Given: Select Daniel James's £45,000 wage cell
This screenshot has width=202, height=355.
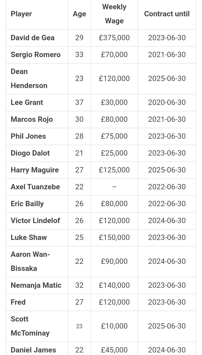Looking at the screenshot, I should (x=114, y=350).
